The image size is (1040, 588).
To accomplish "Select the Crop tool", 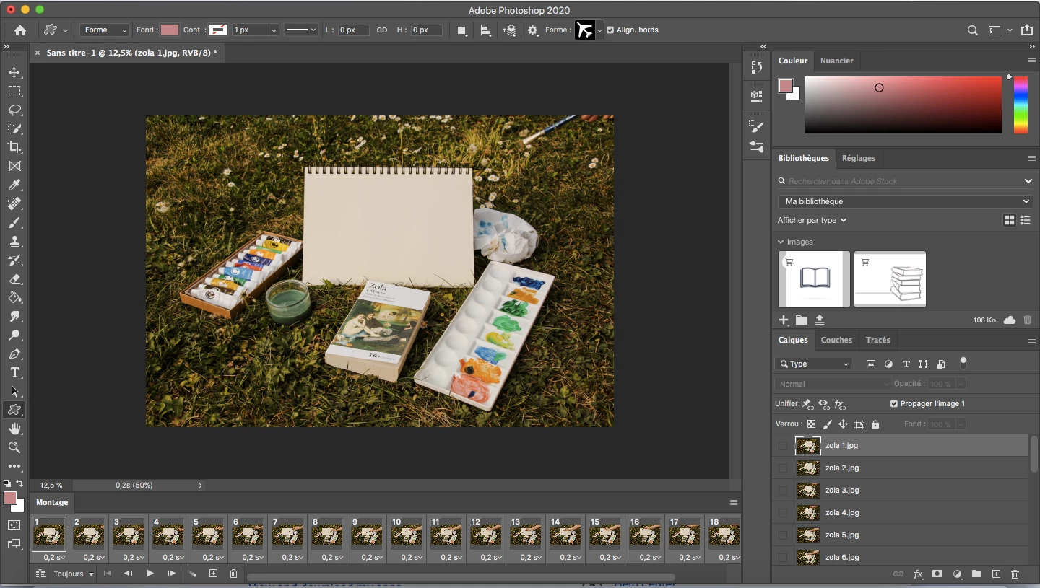I will click(14, 147).
